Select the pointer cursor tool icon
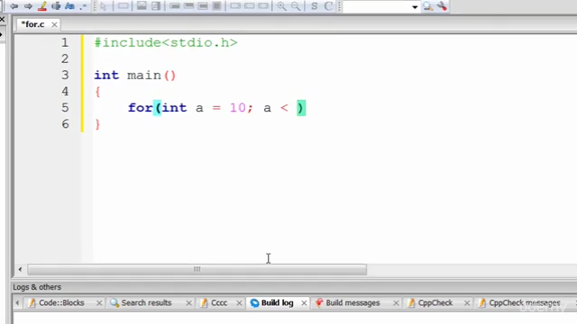The image size is (577, 324). coord(103,6)
